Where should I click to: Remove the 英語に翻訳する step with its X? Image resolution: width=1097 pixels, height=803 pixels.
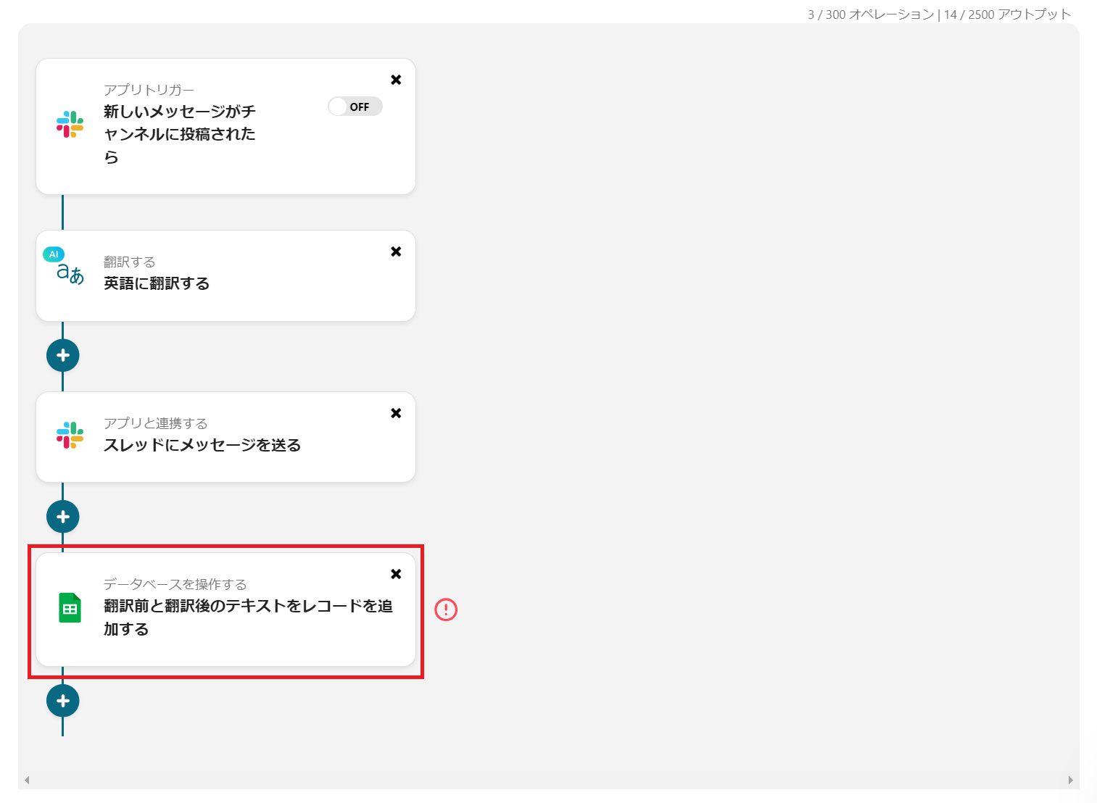coord(396,251)
